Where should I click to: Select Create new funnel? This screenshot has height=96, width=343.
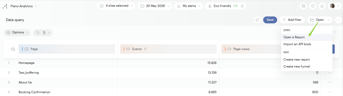[307, 66]
